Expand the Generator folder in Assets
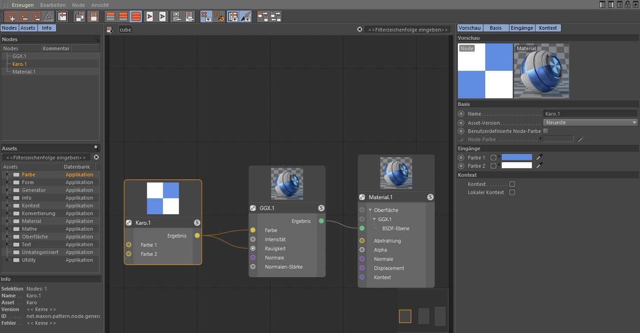The image size is (640, 333). [x=7, y=190]
